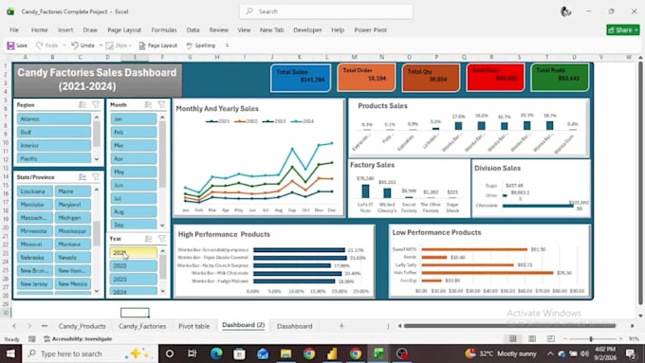
Task: Open the Formulas ribbon tab
Action: [164, 30]
